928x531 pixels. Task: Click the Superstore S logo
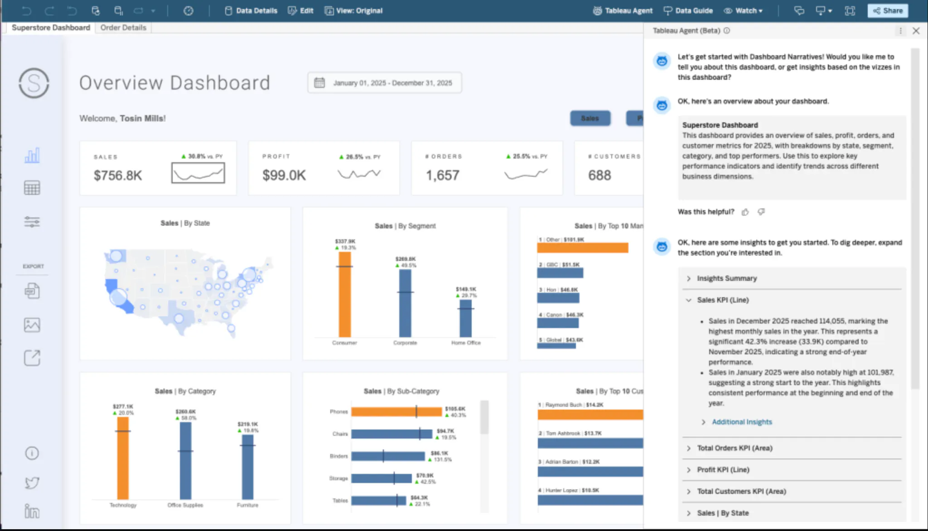pyautogui.click(x=34, y=83)
